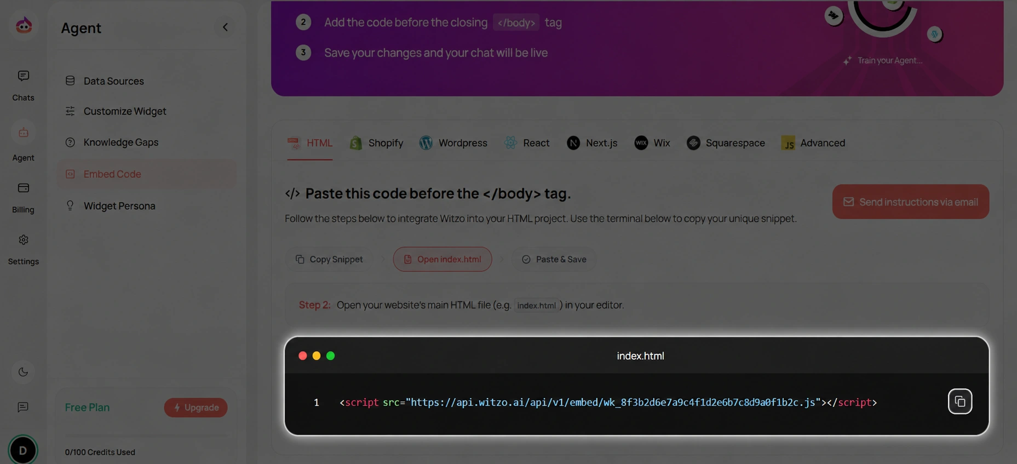Toggle dark mode moon icon
The width and height of the screenshot is (1017, 464).
tap(23, 372)
